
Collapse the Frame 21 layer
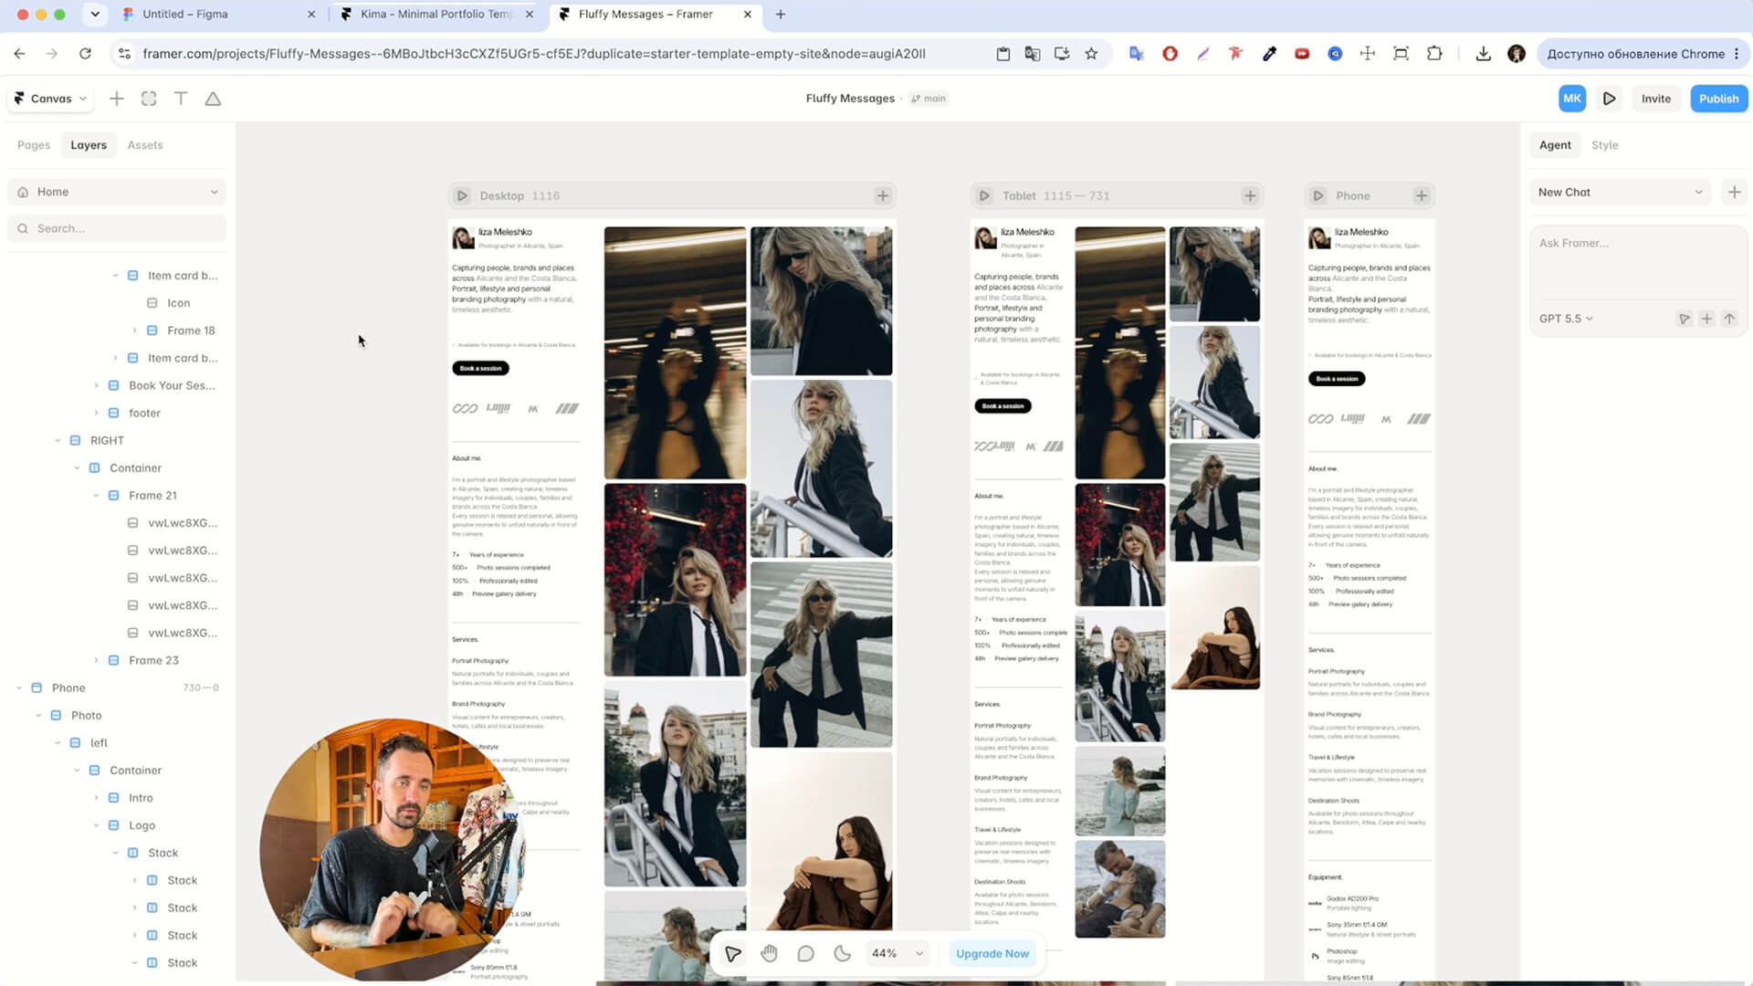96,495
